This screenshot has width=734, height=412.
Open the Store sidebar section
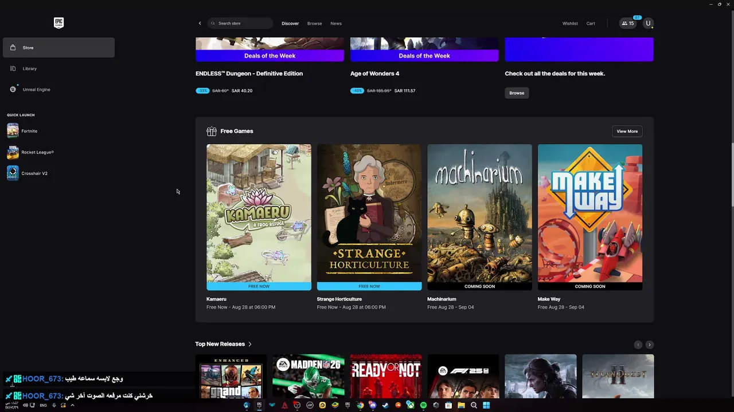pyautogui.click(x=58, y=47)
